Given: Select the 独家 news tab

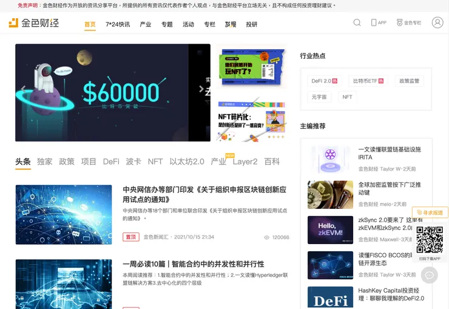Looking at the screenshot, I should click(x=45, y=161).
